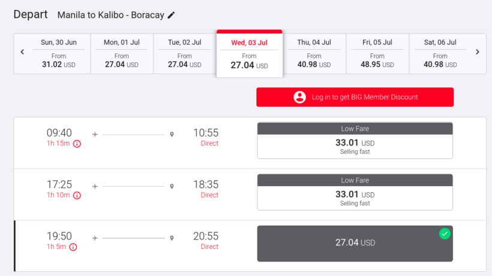Click the Wed, 03 Jul selected date tab
The image size is (492, 276).
coord(250,53)
